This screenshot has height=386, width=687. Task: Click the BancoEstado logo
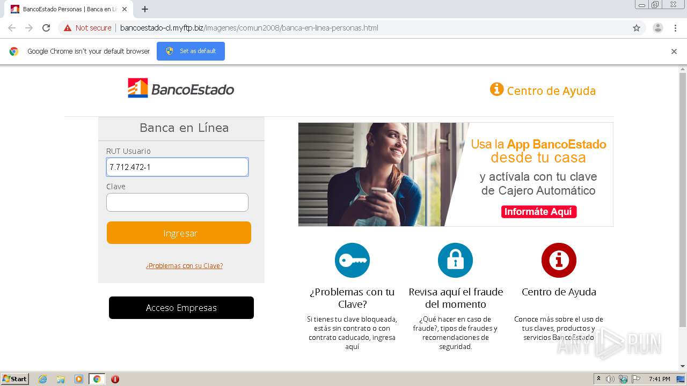point(181,88)
